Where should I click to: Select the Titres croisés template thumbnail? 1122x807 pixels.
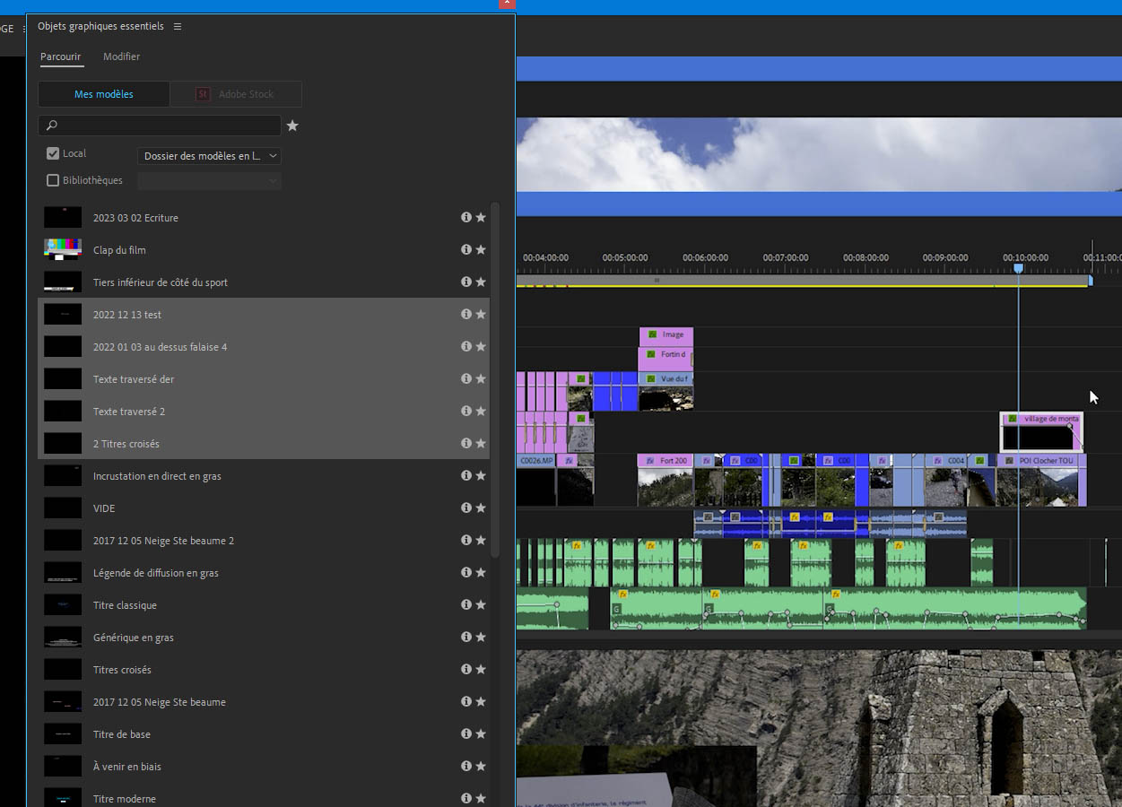pyautogui.click(x=63, y=670)
